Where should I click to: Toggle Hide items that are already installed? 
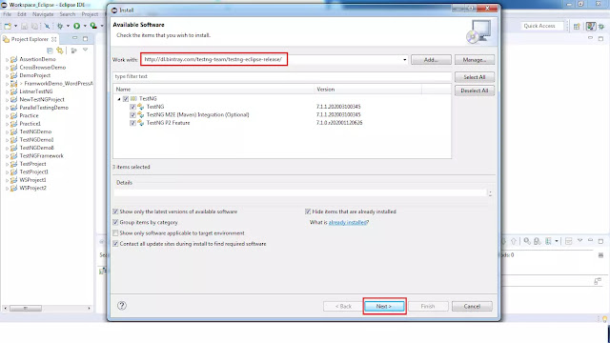point(308,212)
